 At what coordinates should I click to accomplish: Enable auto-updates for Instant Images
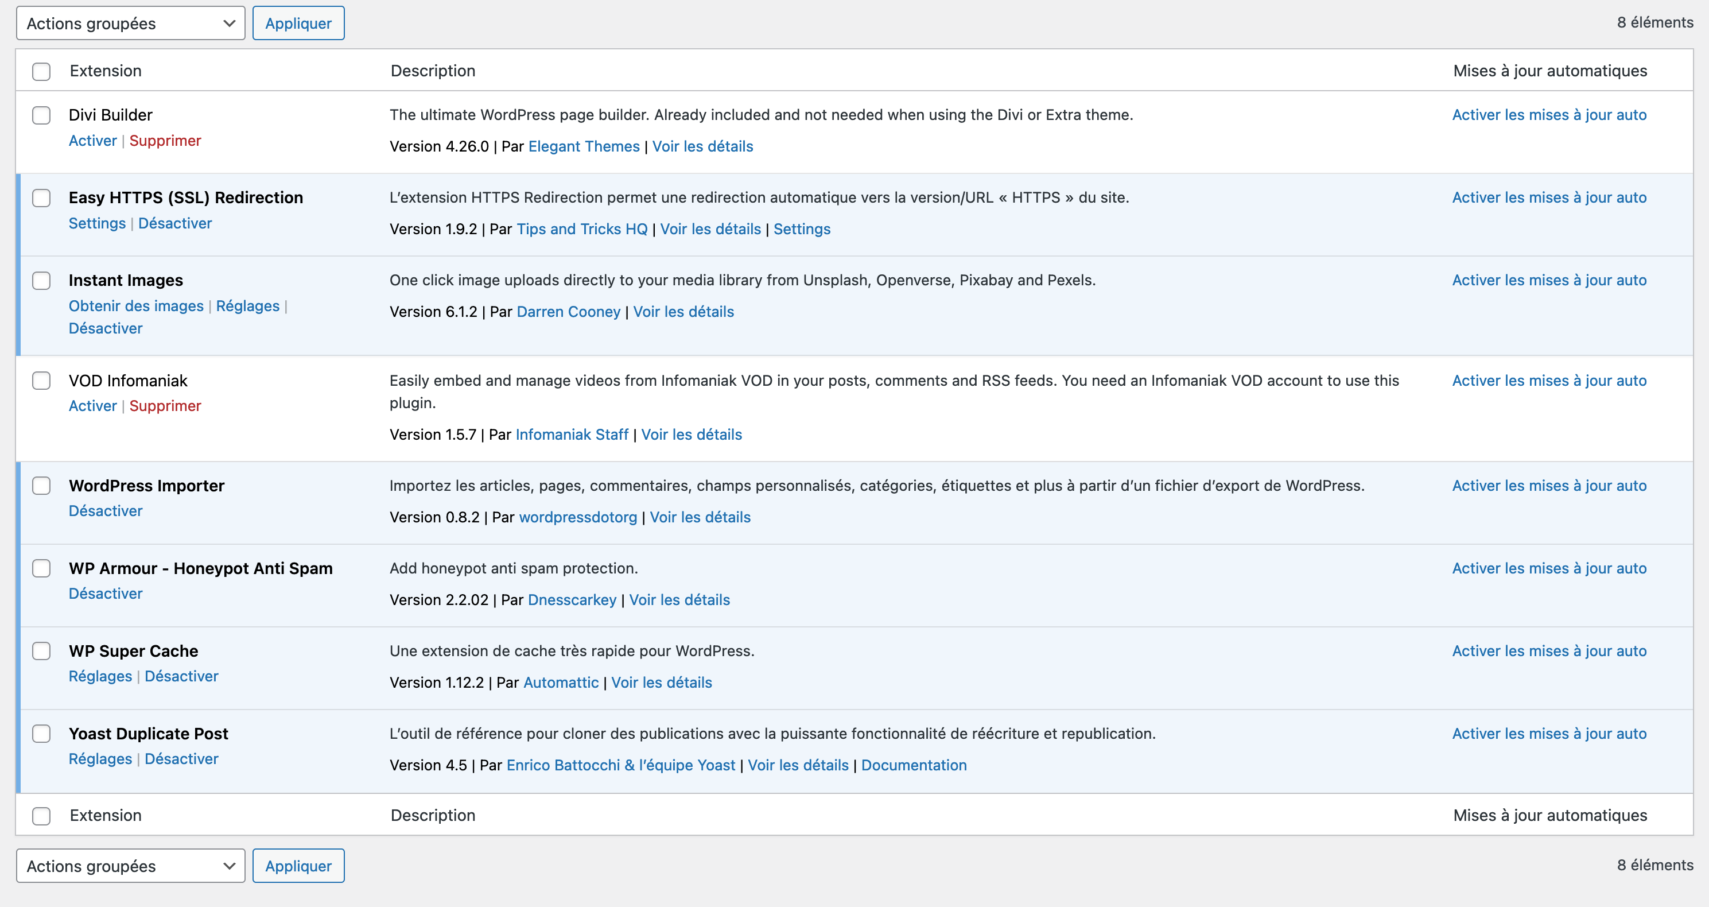(1549, 280)
